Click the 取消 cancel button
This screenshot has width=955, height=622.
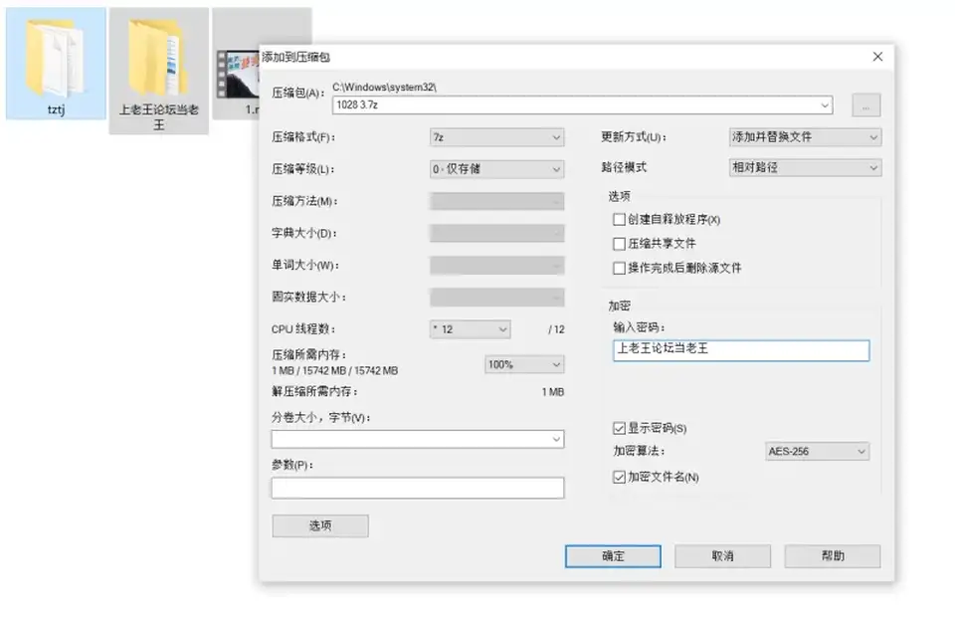[722, 556]
